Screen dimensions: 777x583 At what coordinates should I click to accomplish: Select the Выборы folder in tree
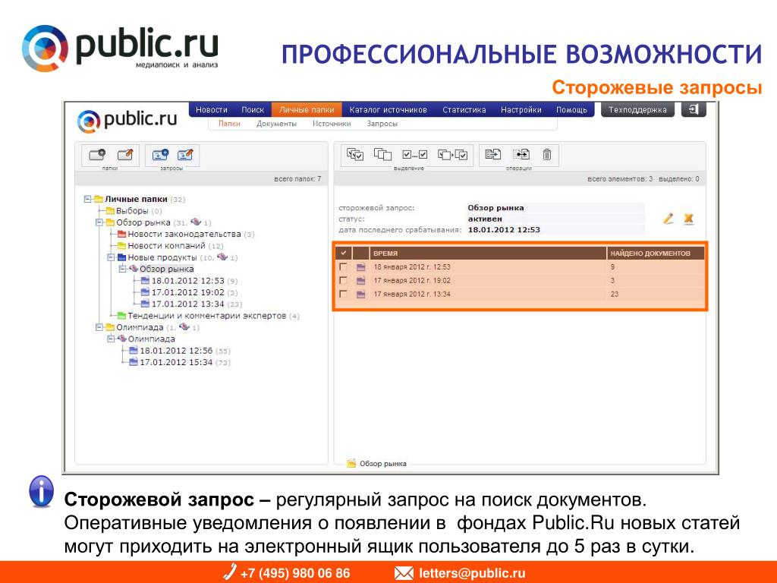[132, 211]
